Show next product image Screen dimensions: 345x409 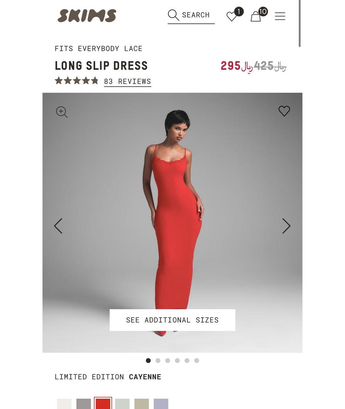pos(286,226)
